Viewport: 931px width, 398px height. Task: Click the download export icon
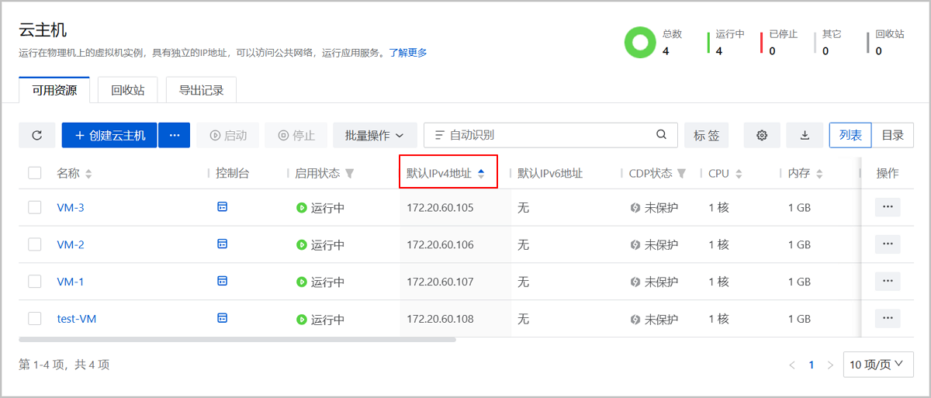(805, 135)
